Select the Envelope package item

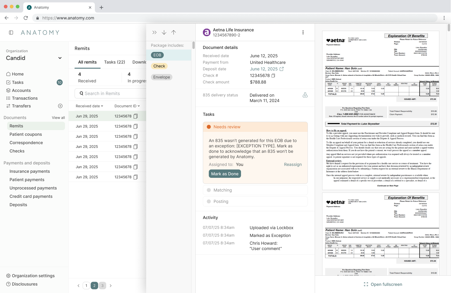(x=162, y=77)
